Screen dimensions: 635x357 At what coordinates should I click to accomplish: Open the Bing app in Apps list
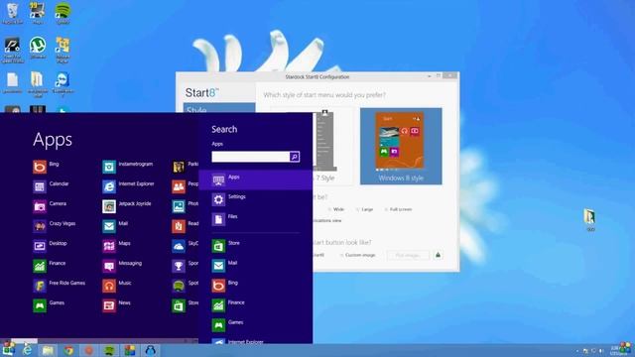tap(46, 167)
